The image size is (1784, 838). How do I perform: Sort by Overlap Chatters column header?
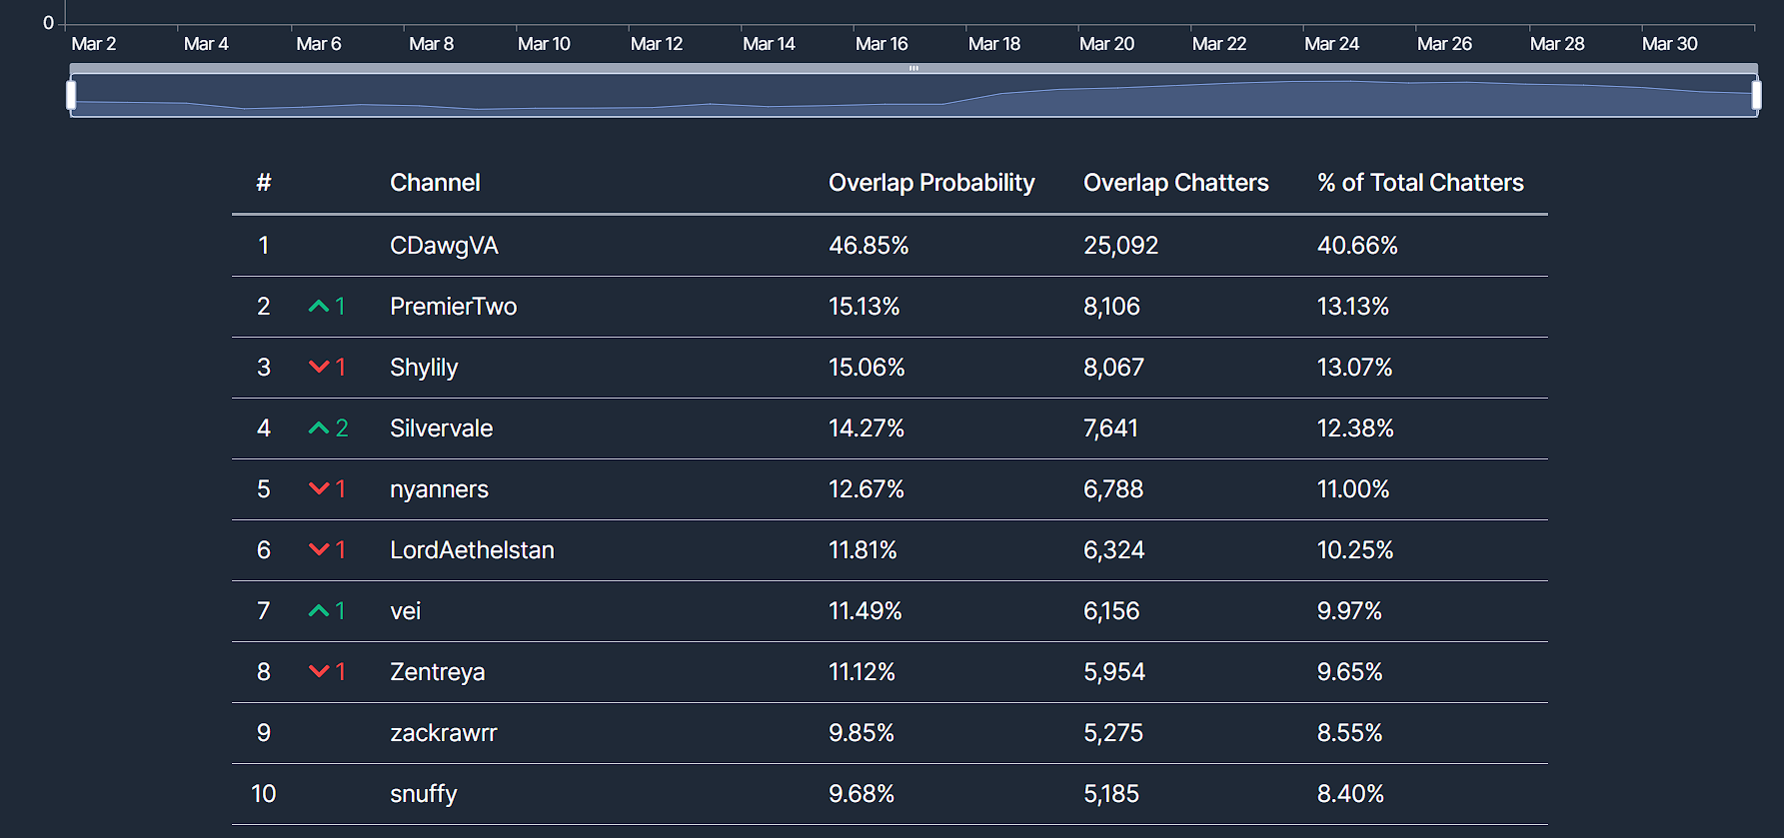coord(1175,183)
